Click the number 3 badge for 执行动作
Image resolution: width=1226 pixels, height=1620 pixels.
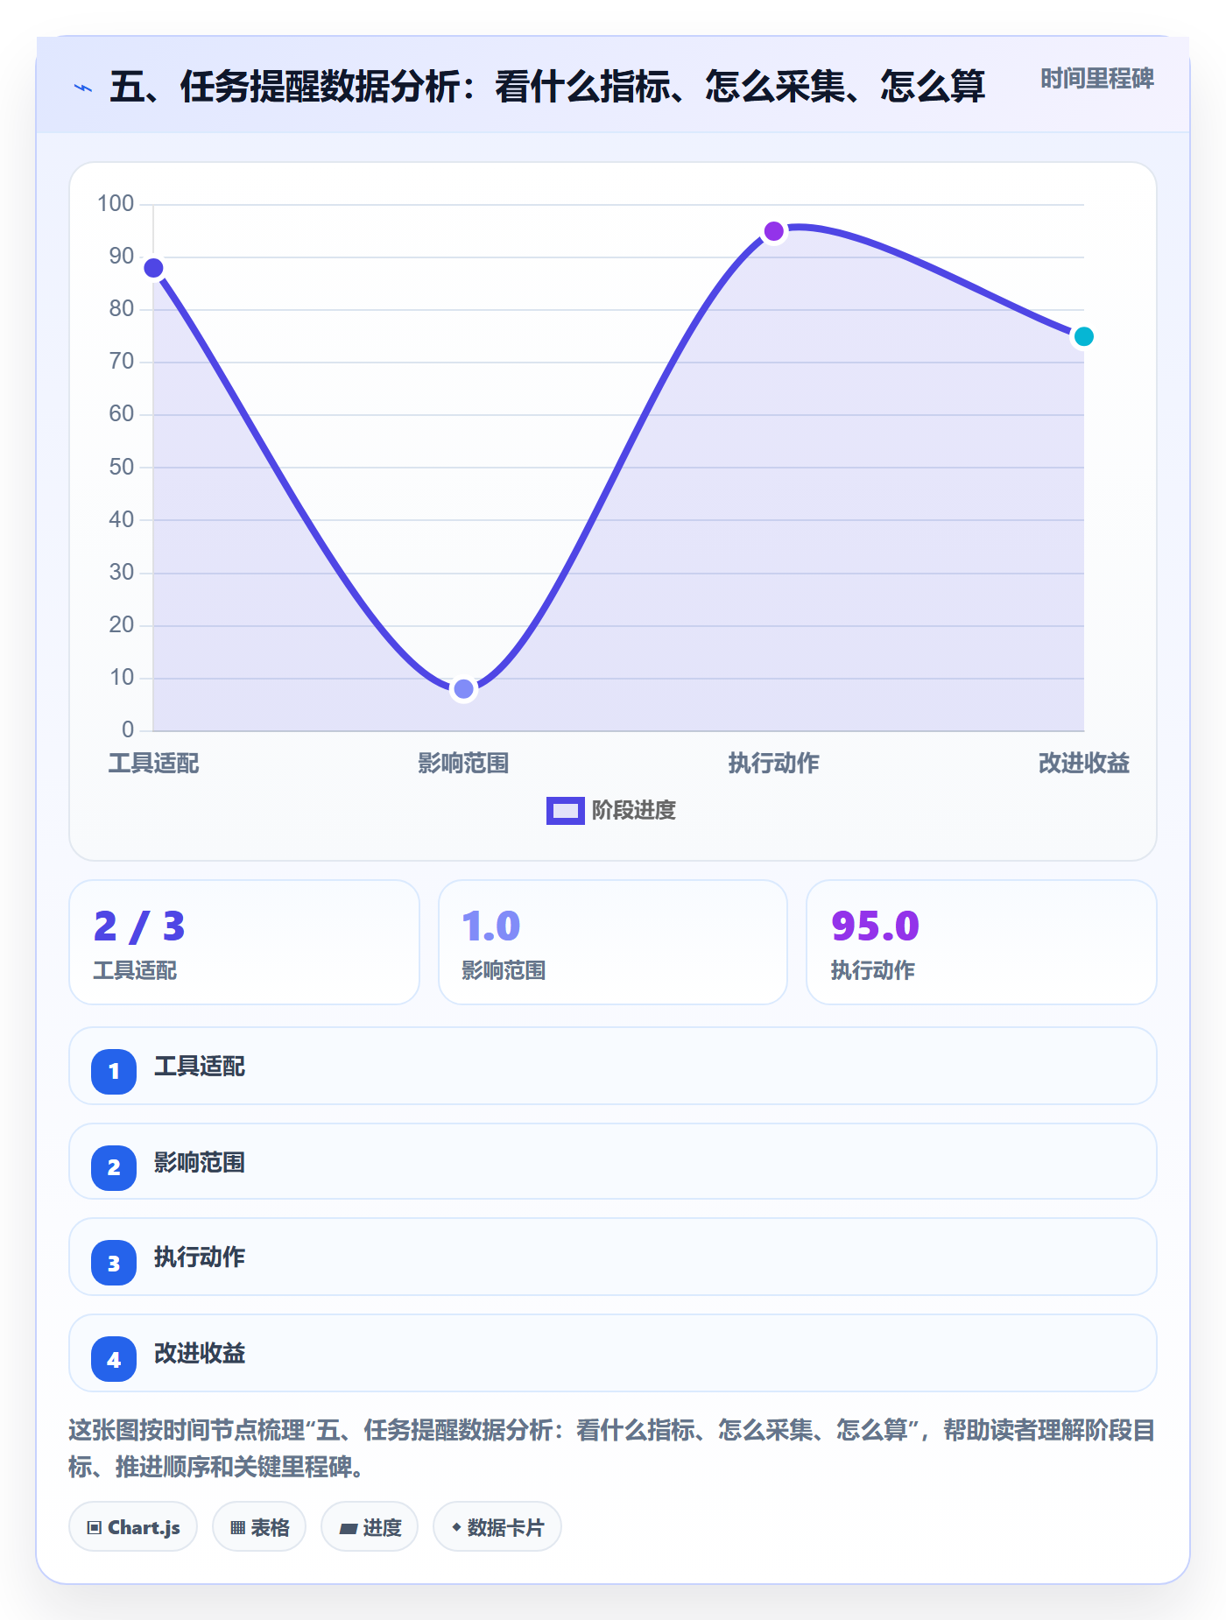114,1263
